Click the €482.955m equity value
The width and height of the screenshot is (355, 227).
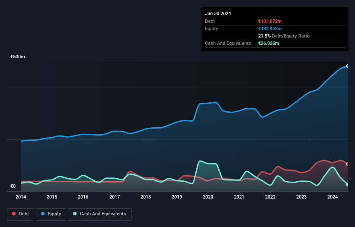point(270,28)
